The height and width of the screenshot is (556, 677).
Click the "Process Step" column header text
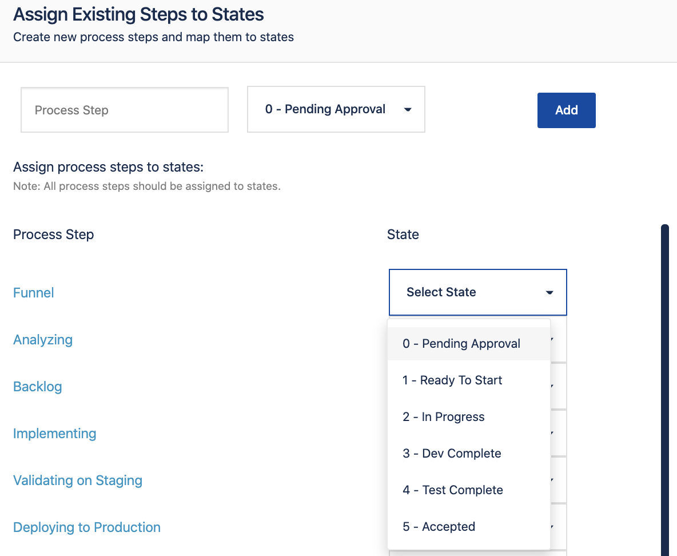click(x=54, y=235)
